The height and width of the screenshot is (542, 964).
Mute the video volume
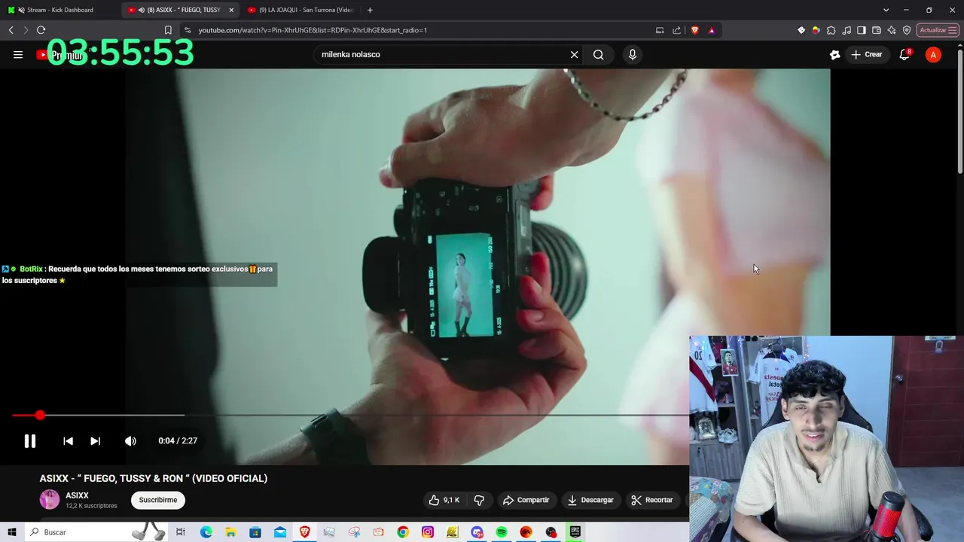point(130,441)
